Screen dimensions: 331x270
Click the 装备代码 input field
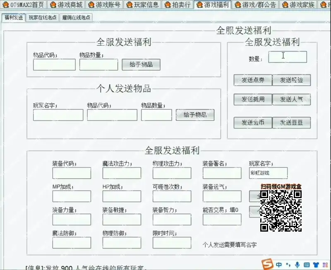coord(72,173)
